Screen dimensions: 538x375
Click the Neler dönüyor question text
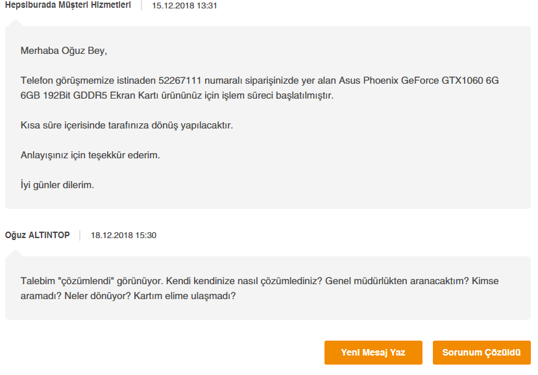coord(98,296)
